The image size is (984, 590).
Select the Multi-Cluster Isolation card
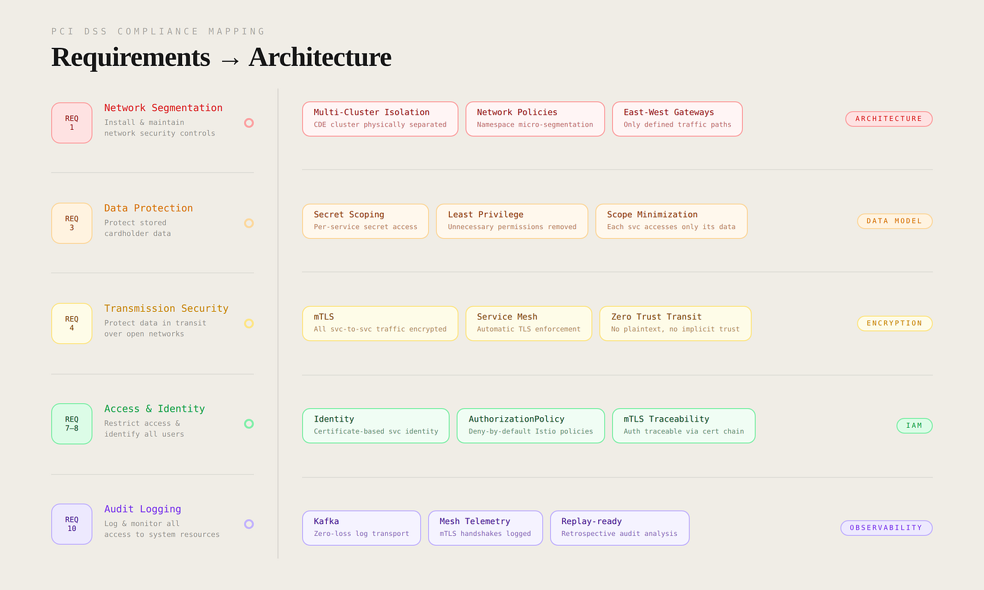(380, 119)
